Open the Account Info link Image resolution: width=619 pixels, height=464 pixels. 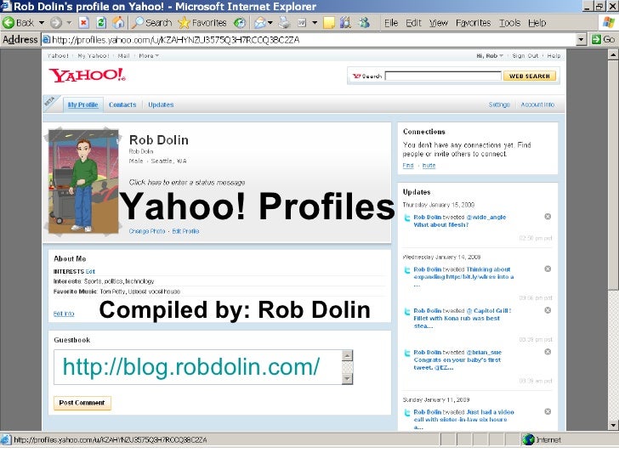537,105
